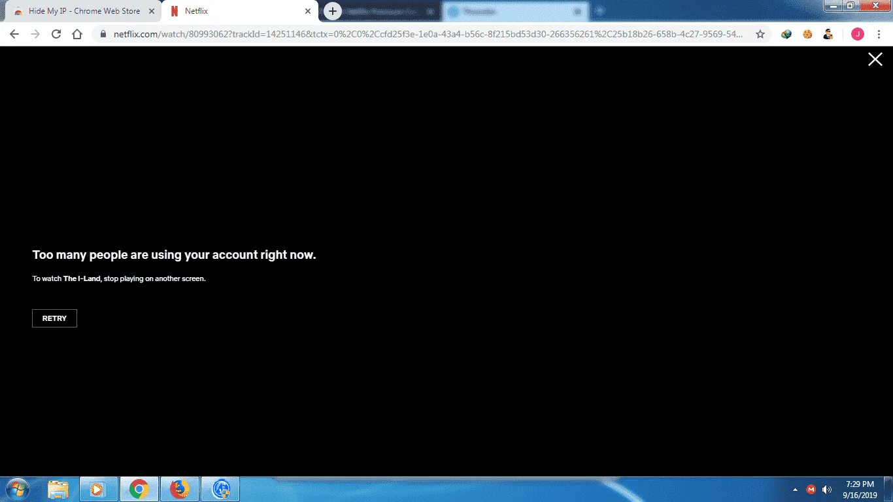The image size is (893, 502).
Task: Open the globe shield taskbar application
Action: click(220, 489)
